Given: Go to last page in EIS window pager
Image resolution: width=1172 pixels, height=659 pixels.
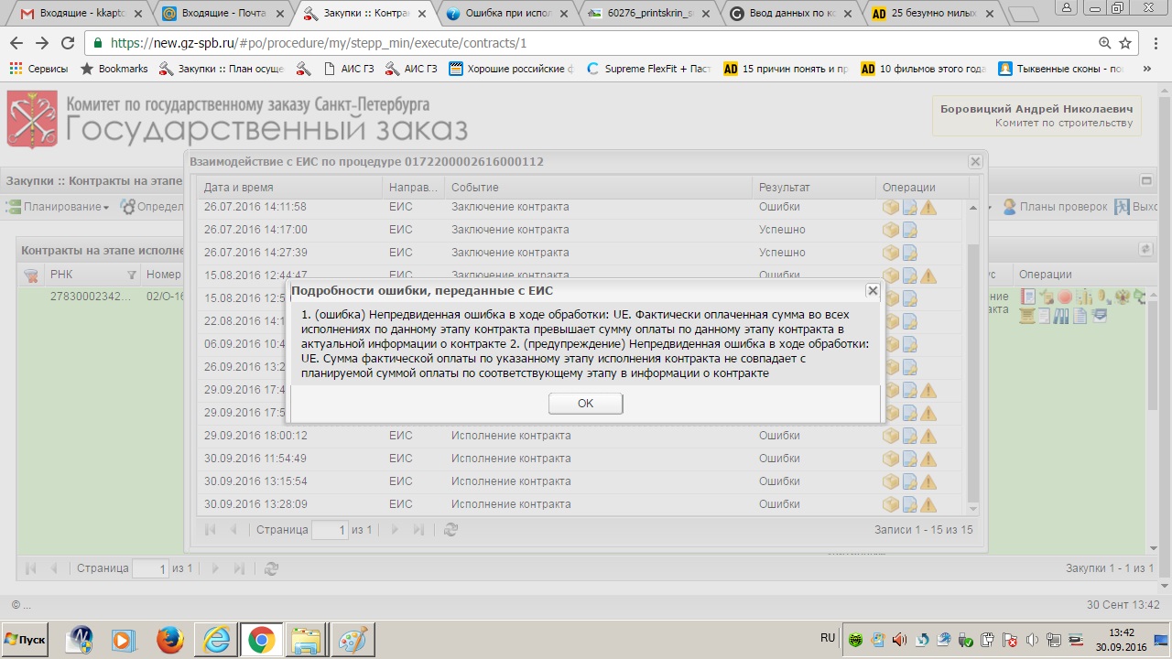Looking at the screenshot, I should coord(419,529).
